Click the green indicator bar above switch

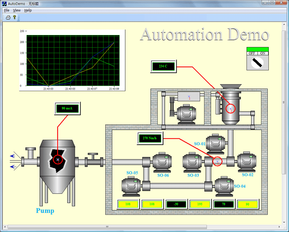click(x=258, y=49)
